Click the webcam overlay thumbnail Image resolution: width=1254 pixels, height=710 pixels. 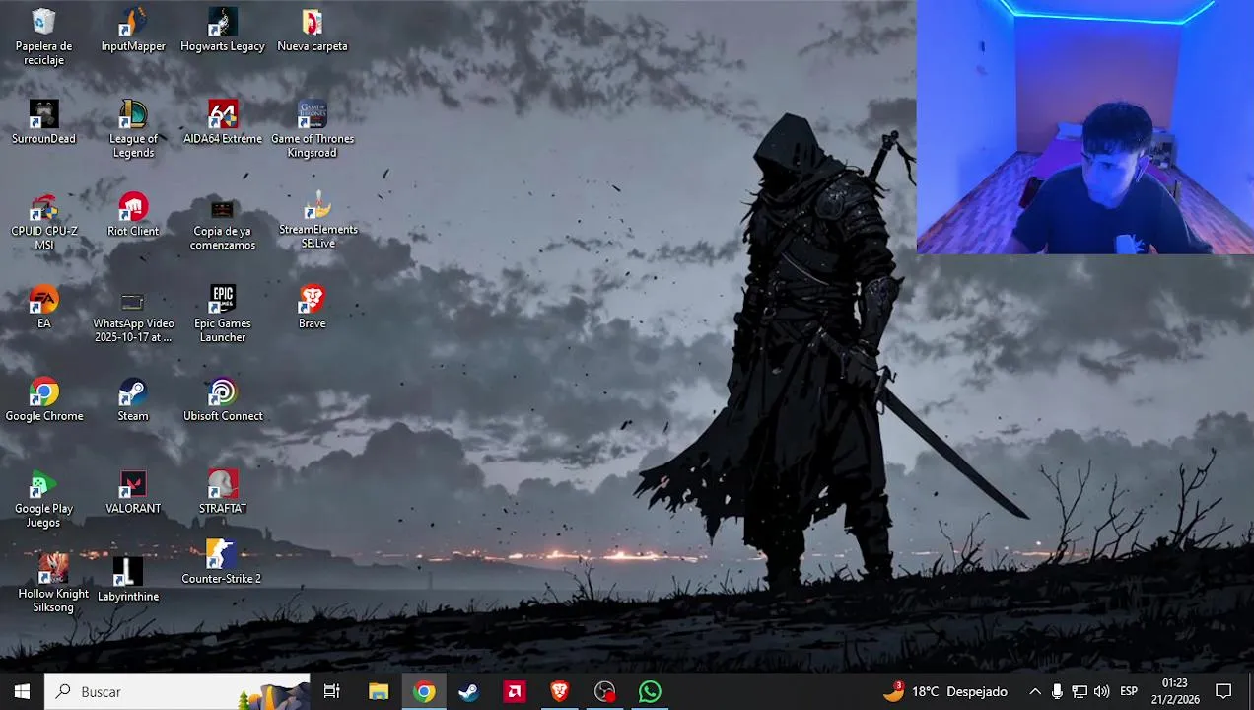point(1084,127)
